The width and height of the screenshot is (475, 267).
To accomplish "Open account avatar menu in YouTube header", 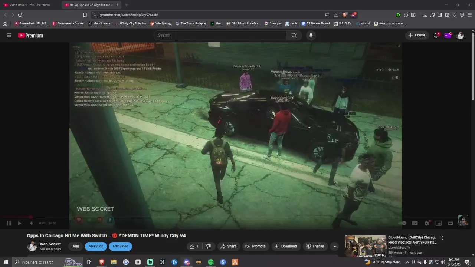I will (460, 35).
